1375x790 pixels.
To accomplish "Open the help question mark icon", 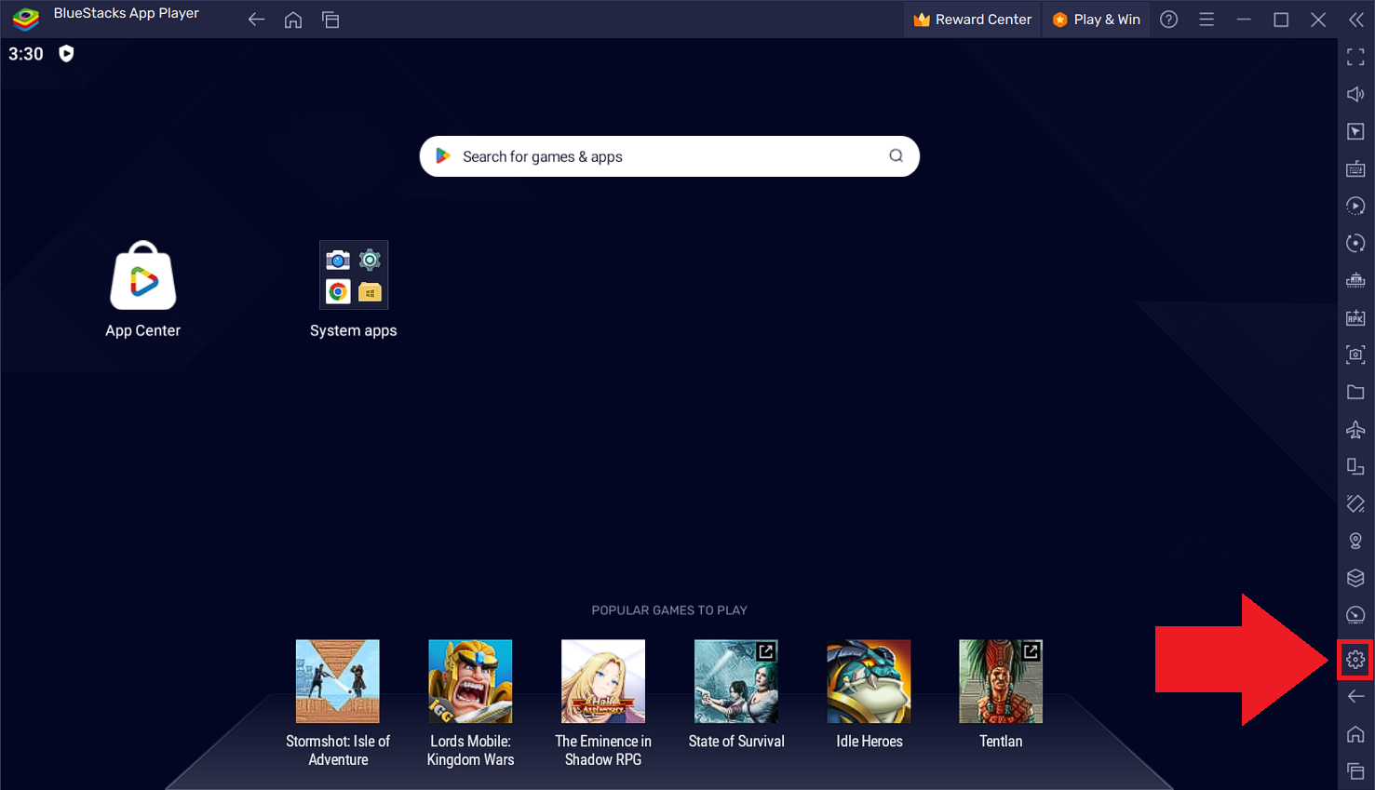I will pos(1169,20).
